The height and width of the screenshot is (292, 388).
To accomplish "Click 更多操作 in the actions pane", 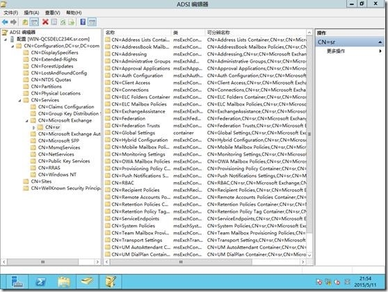I will point(336,51).
